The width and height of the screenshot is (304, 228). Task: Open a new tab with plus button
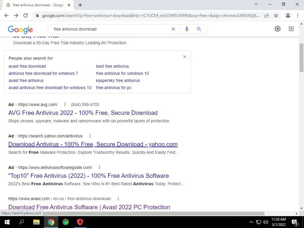(80, 5)
